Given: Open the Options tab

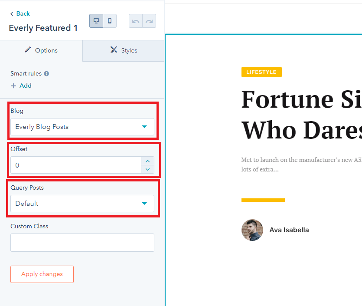Looking at the screenshot, I should point(41,50).
